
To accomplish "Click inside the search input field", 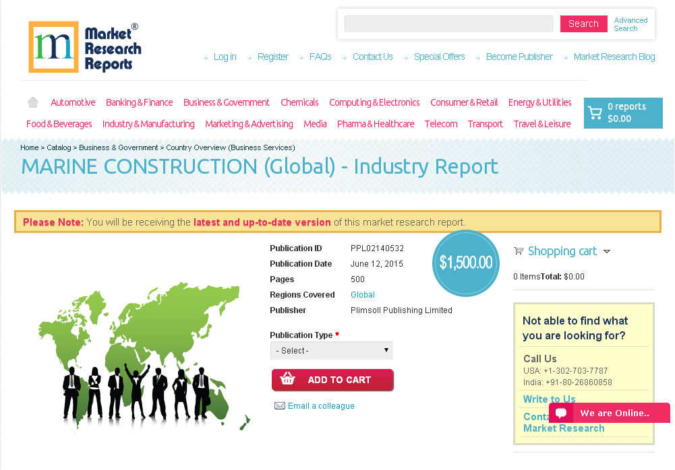I will (448, 24).
